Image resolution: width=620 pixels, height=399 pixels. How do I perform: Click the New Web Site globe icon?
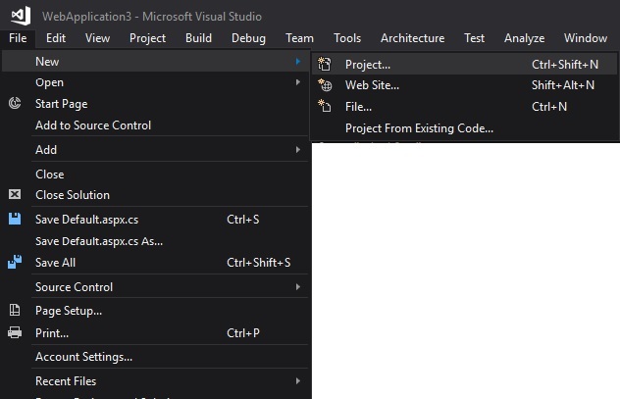pyautogui.click(x=326, y=85)
